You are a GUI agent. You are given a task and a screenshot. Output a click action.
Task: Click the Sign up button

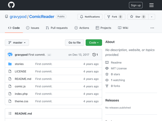tap(136, 5)
